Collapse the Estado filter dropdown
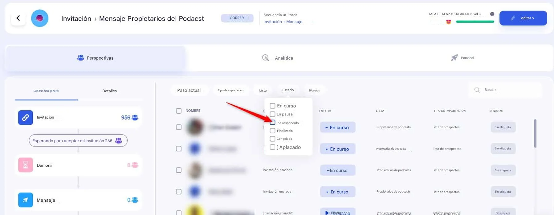554x215 pixels. [x=288, y=90]
